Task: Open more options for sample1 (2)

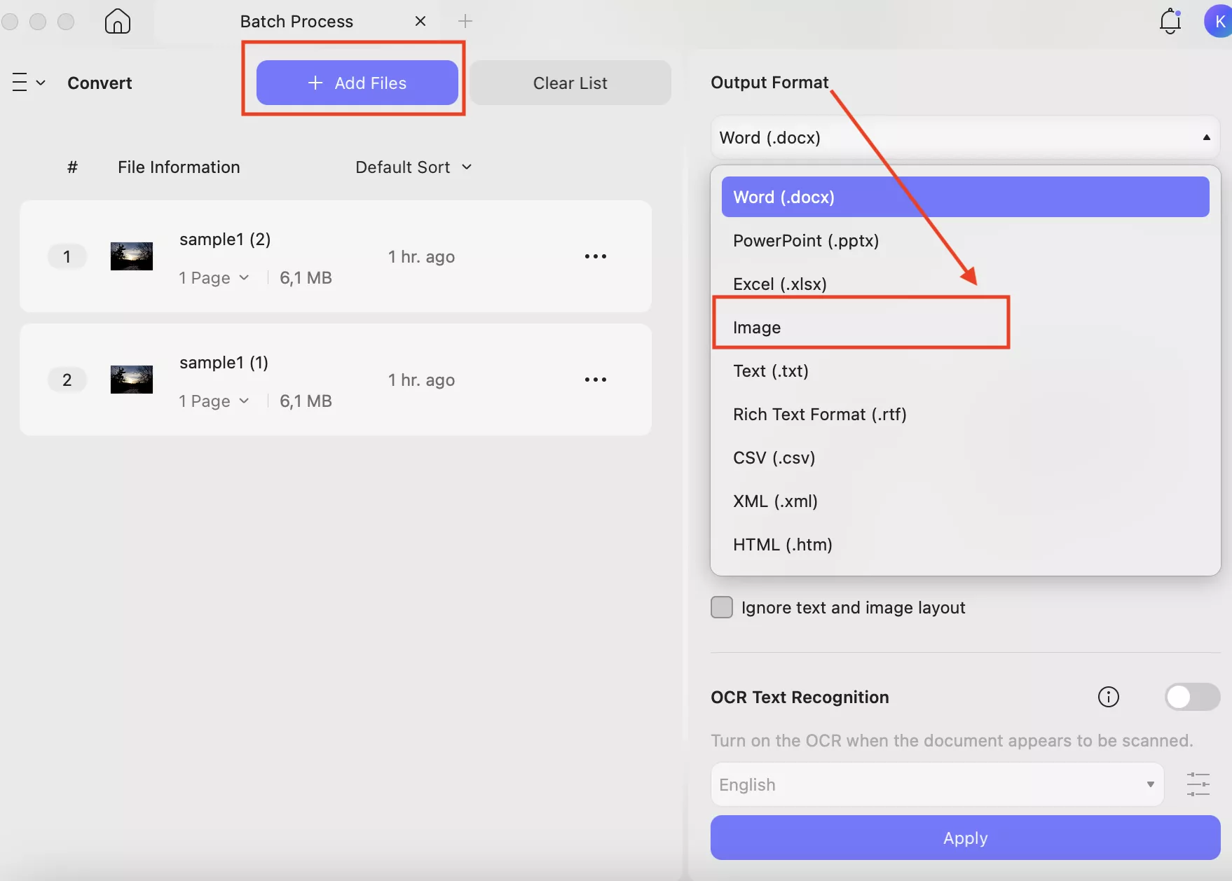Action: coord(595,256)
